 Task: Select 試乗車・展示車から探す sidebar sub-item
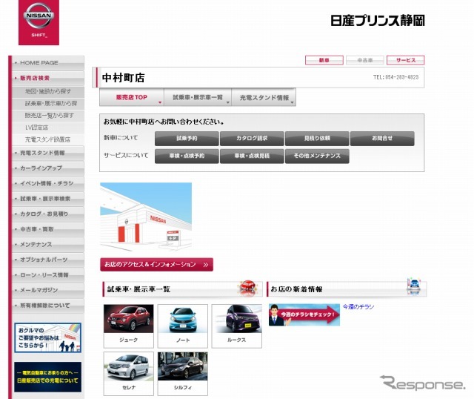coord(48,104)
